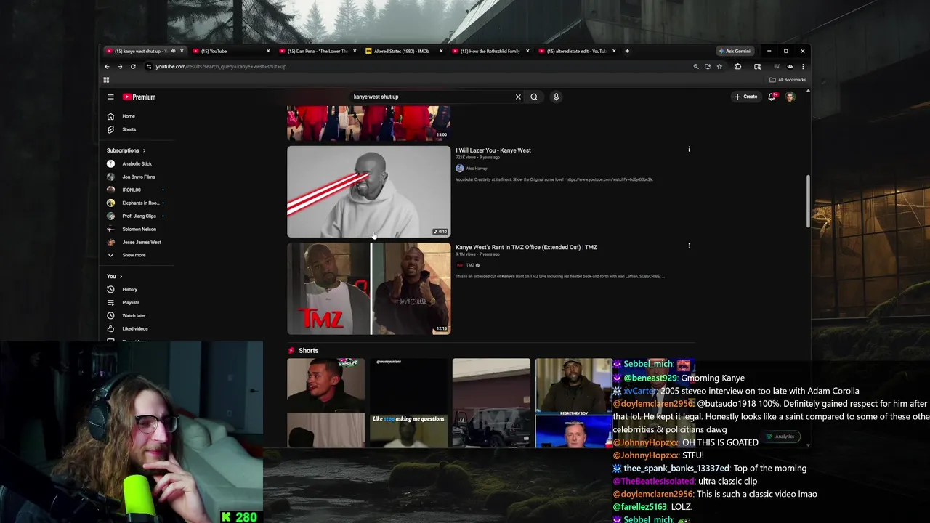Open the 15:00 video thumbnail at top

coord(368,123)
